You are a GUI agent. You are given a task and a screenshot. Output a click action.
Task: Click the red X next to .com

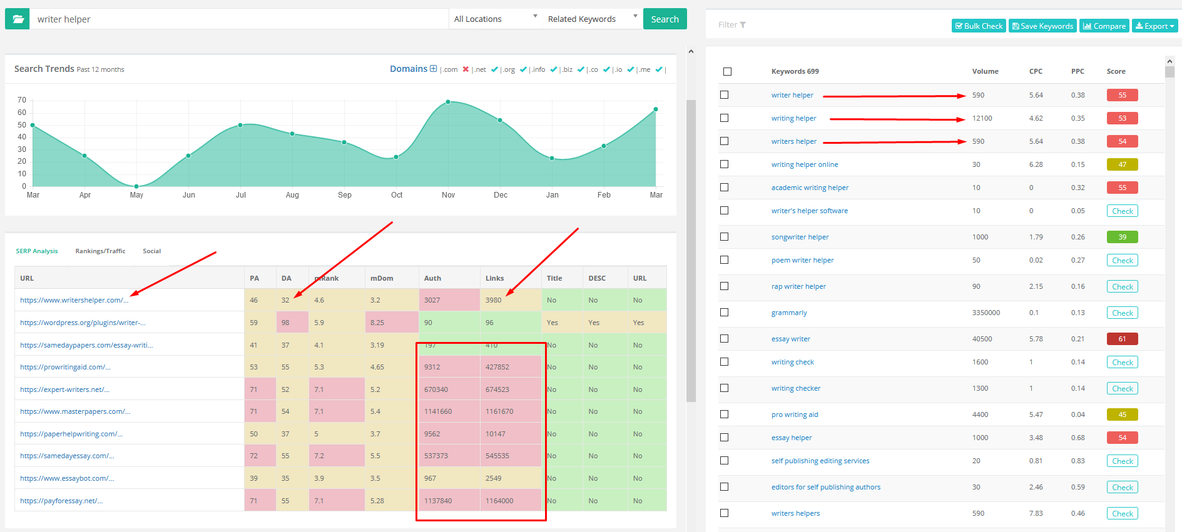tap(466, 69)
